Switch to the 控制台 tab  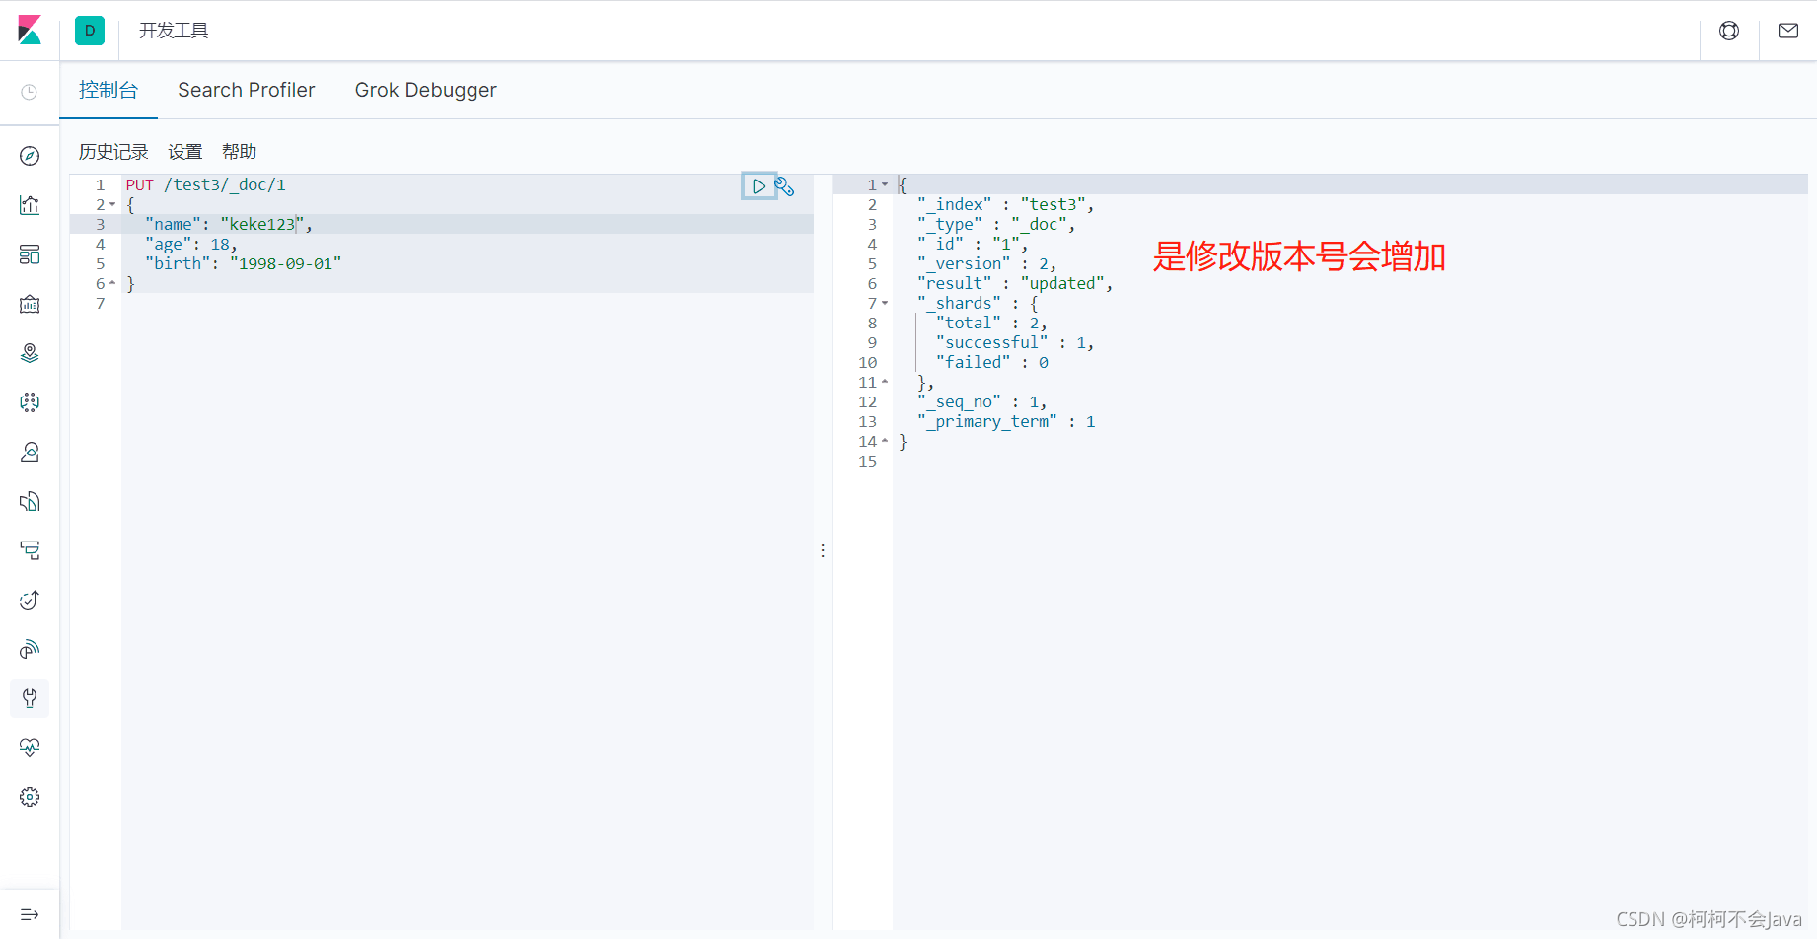click(109, 90)
